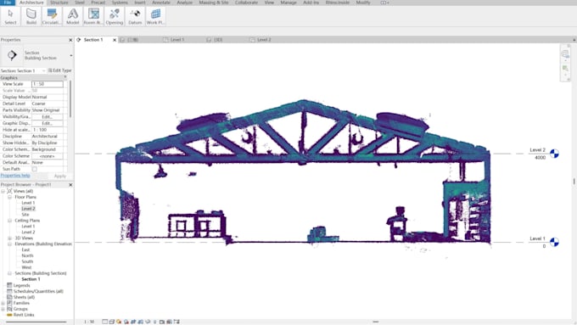The height and width of the screenshot is (325, 577).
Task: Select the Build tool in the ribbon
Action: pos(31,17)
